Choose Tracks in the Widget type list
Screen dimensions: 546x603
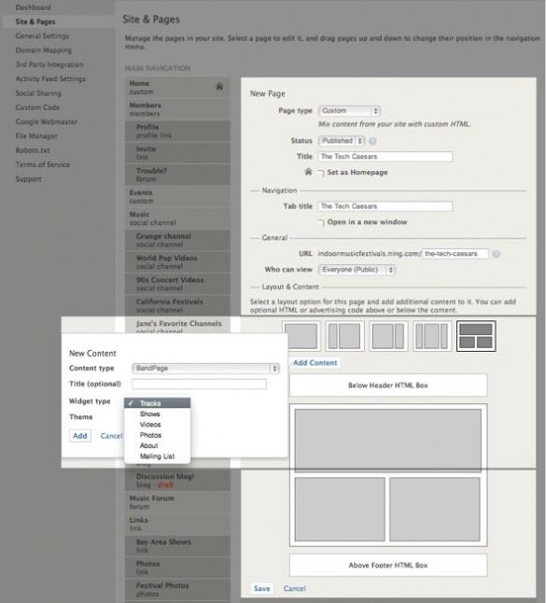pyautogui.click(x=157, y=403)
